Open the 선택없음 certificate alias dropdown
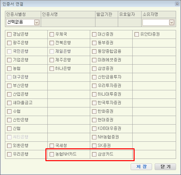The width and height of the screenshot is (181, 175). point(37,22)
